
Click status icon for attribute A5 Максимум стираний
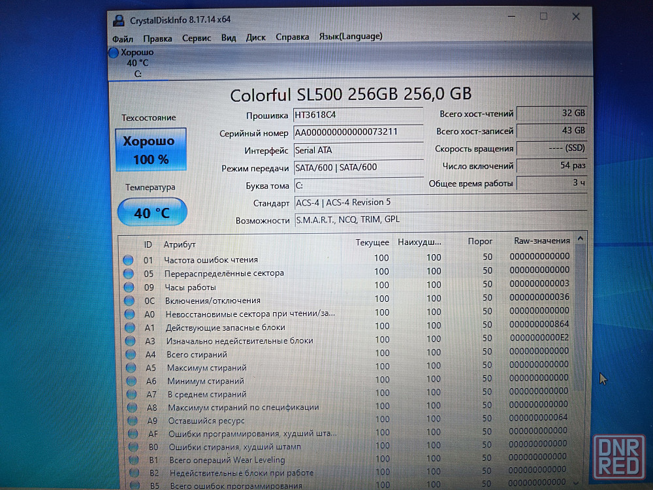click(x=131, y=368)
